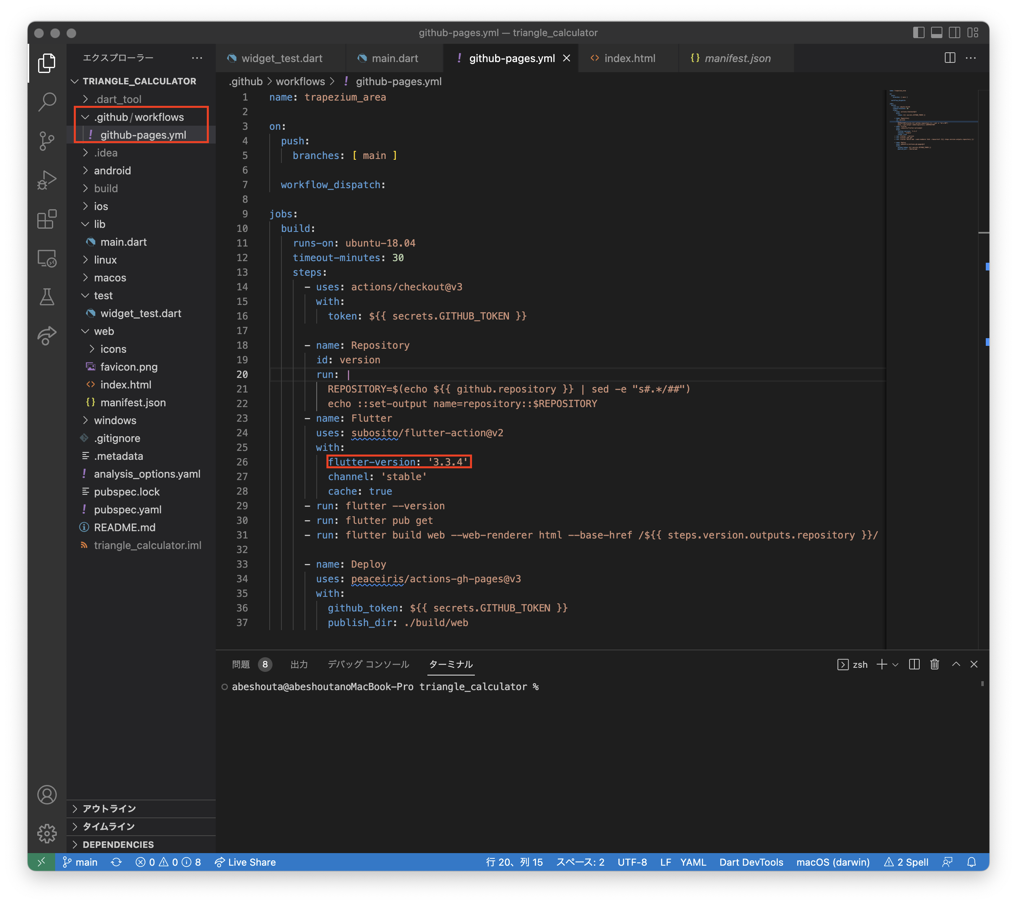The image size is (1017, 905).
Task: Toggle maximize panel with chevron icon
Action: tap(956, 664)
